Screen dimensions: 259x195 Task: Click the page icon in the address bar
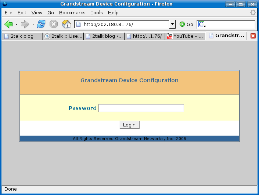pyautogui.click(x=79, y=25)
